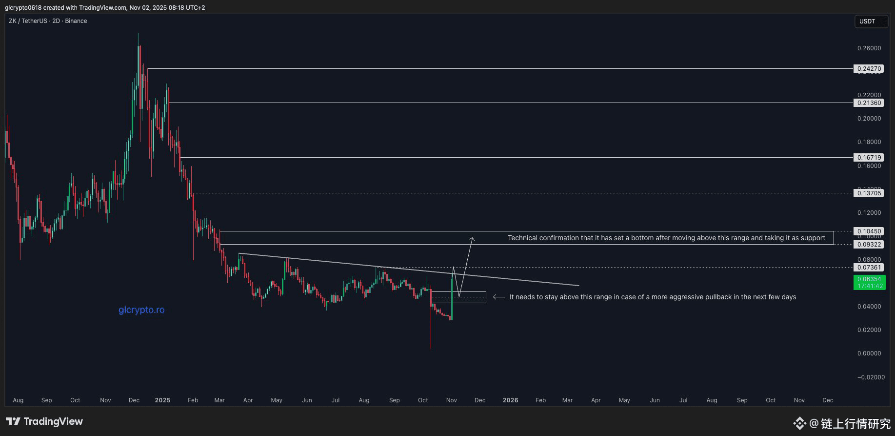Open the glcrypto.ro link
The image size is (895, 436).
141,310
